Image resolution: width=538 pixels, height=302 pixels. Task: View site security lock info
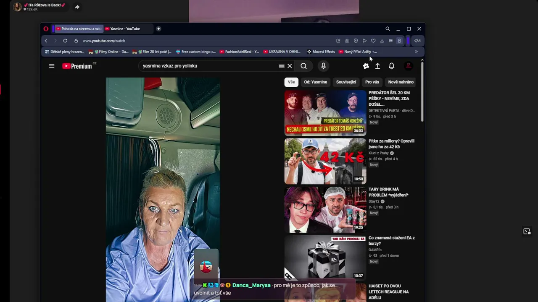pos(76,41)
